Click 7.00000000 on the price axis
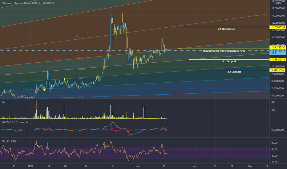This screenshot has height=169, width=287. [278, 88]
